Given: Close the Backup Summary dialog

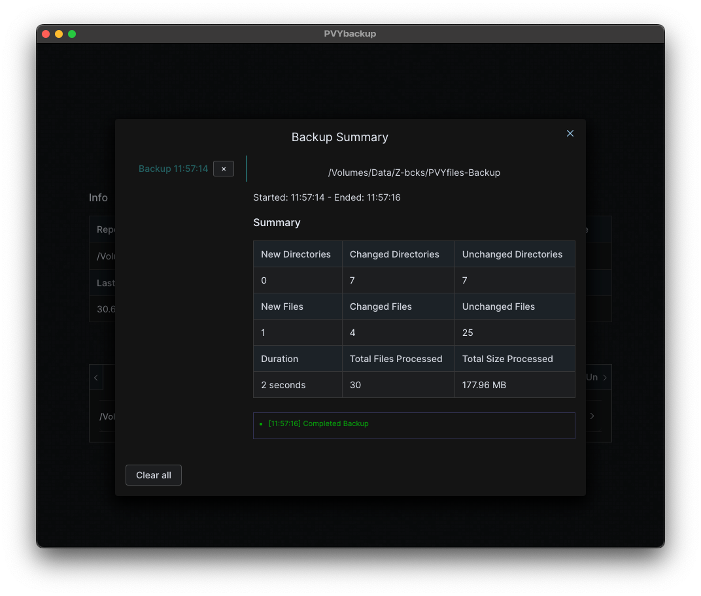Looking at the screenshot, I should point(570,133).
